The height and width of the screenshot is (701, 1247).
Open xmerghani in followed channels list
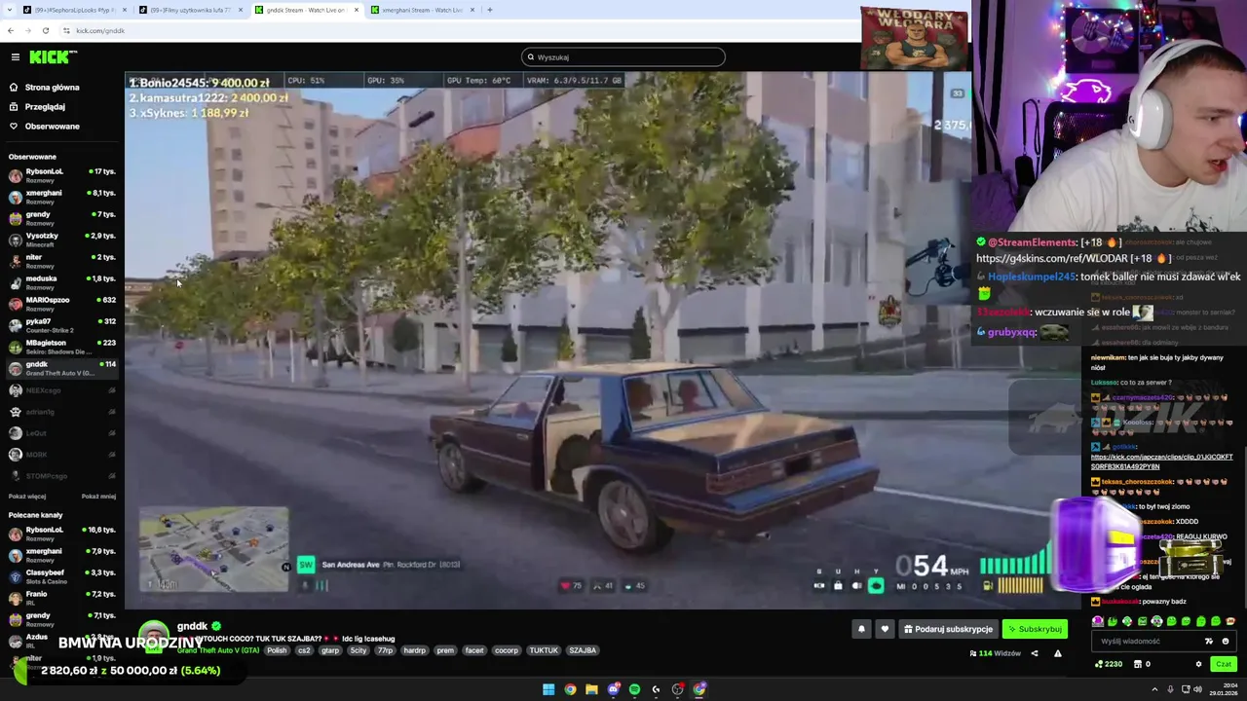(61, 197)
